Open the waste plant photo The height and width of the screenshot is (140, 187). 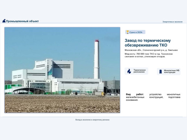pyautogui.click(x=62, y=70)
